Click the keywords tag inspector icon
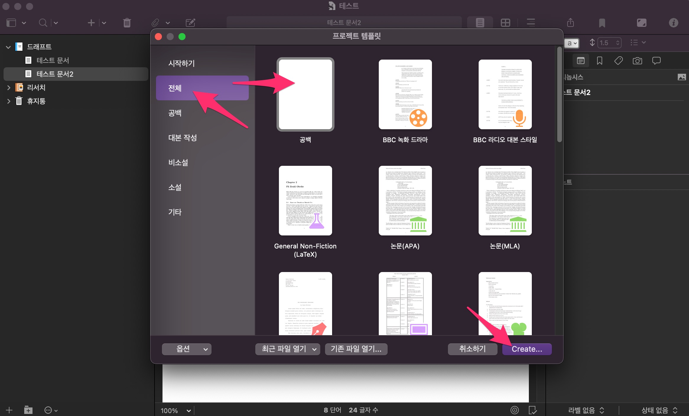Image resolution: width=689 pixels, height=416 pixels. (618, 61)
